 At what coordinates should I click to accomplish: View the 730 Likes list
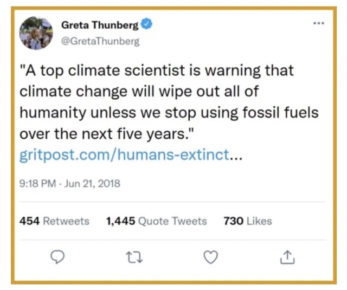point(247,221)
